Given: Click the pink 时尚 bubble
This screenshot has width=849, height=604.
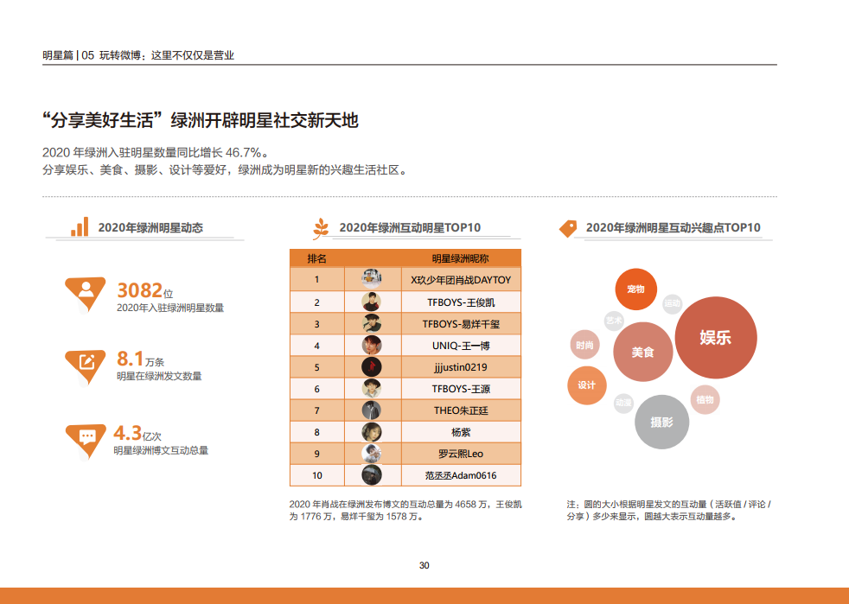Looking at the screenshot, I should [584, 345].
